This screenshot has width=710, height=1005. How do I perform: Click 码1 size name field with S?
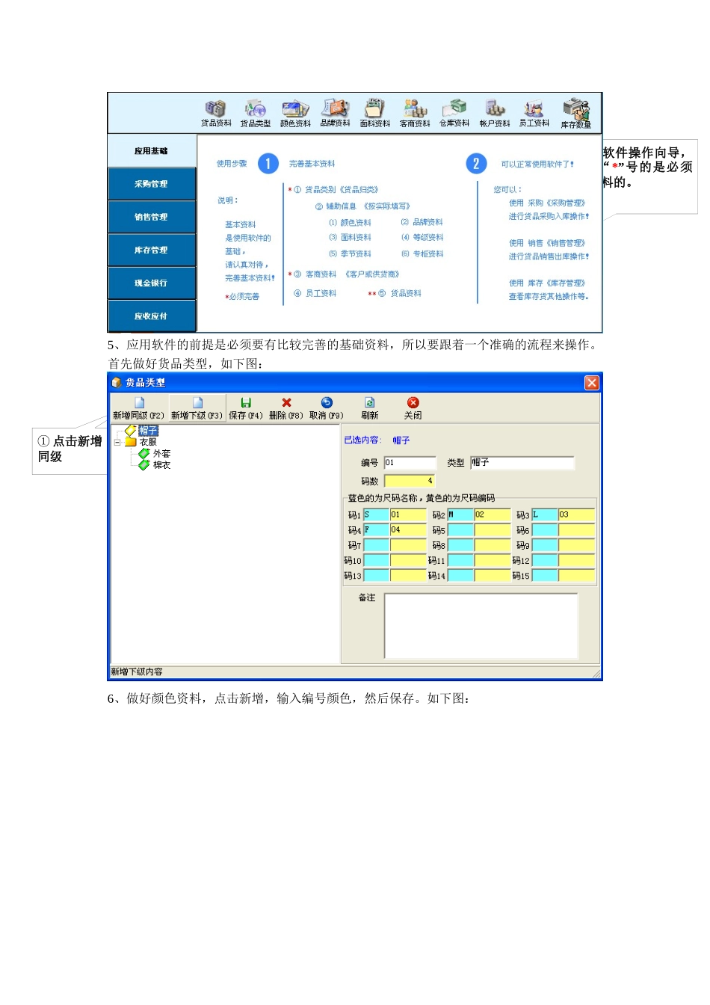[x=376, y=514]
